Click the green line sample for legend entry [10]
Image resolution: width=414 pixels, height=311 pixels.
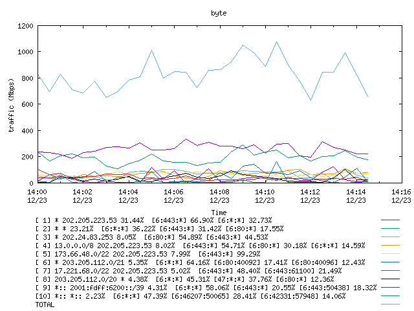390,296
